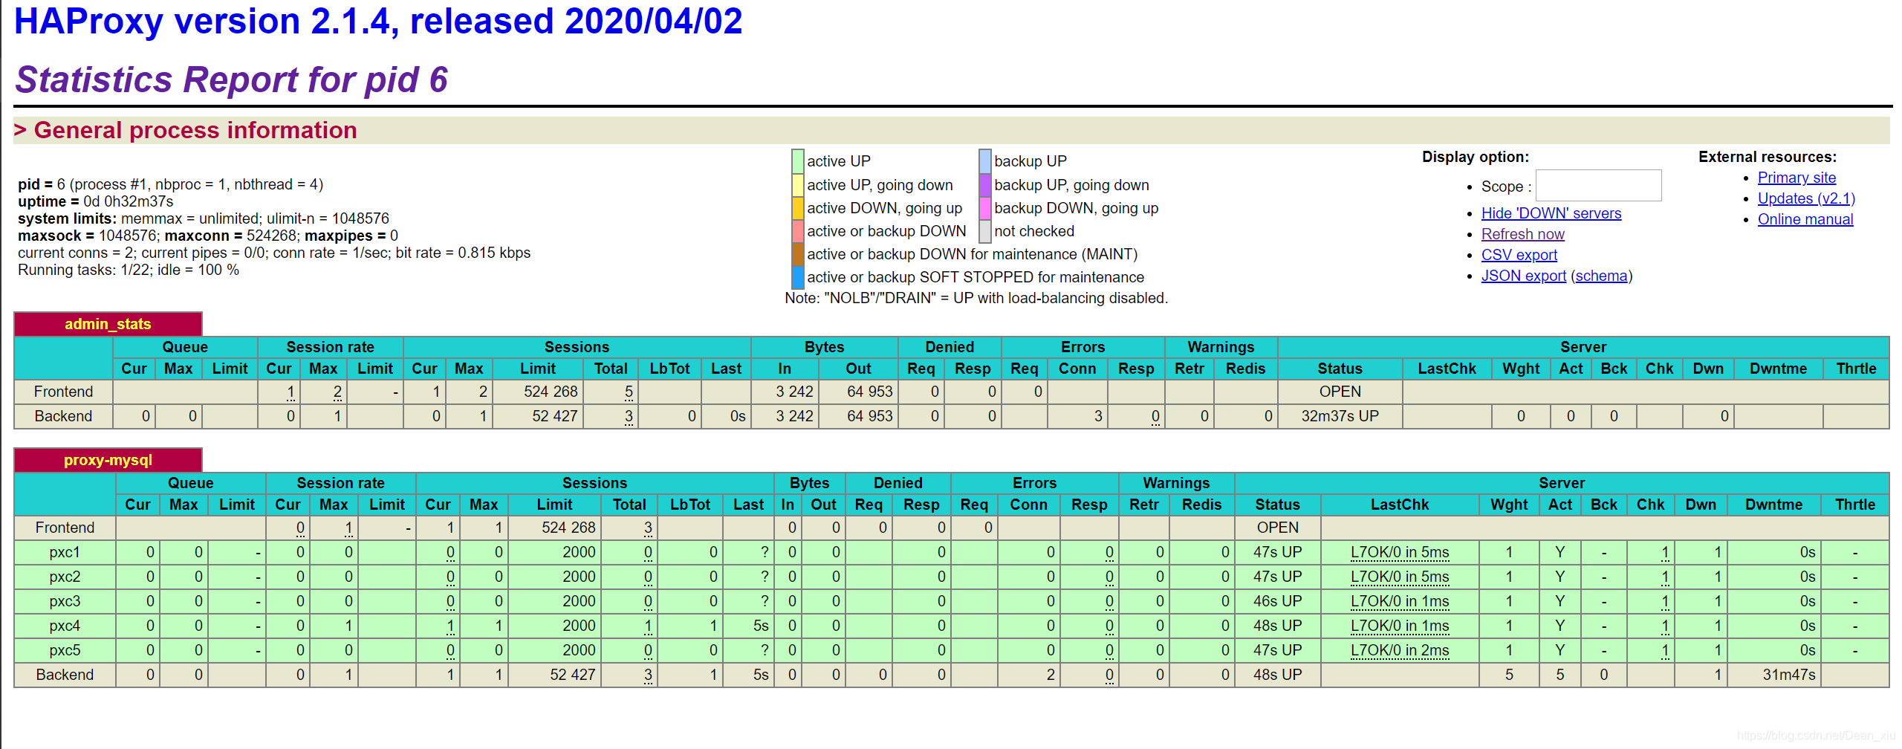Select the pxc5 server row name
Screen dimensions: 1902x749
point(65,650)
